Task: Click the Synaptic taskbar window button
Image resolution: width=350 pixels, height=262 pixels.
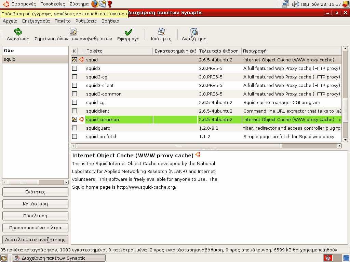Action: [x=59, y=258]
